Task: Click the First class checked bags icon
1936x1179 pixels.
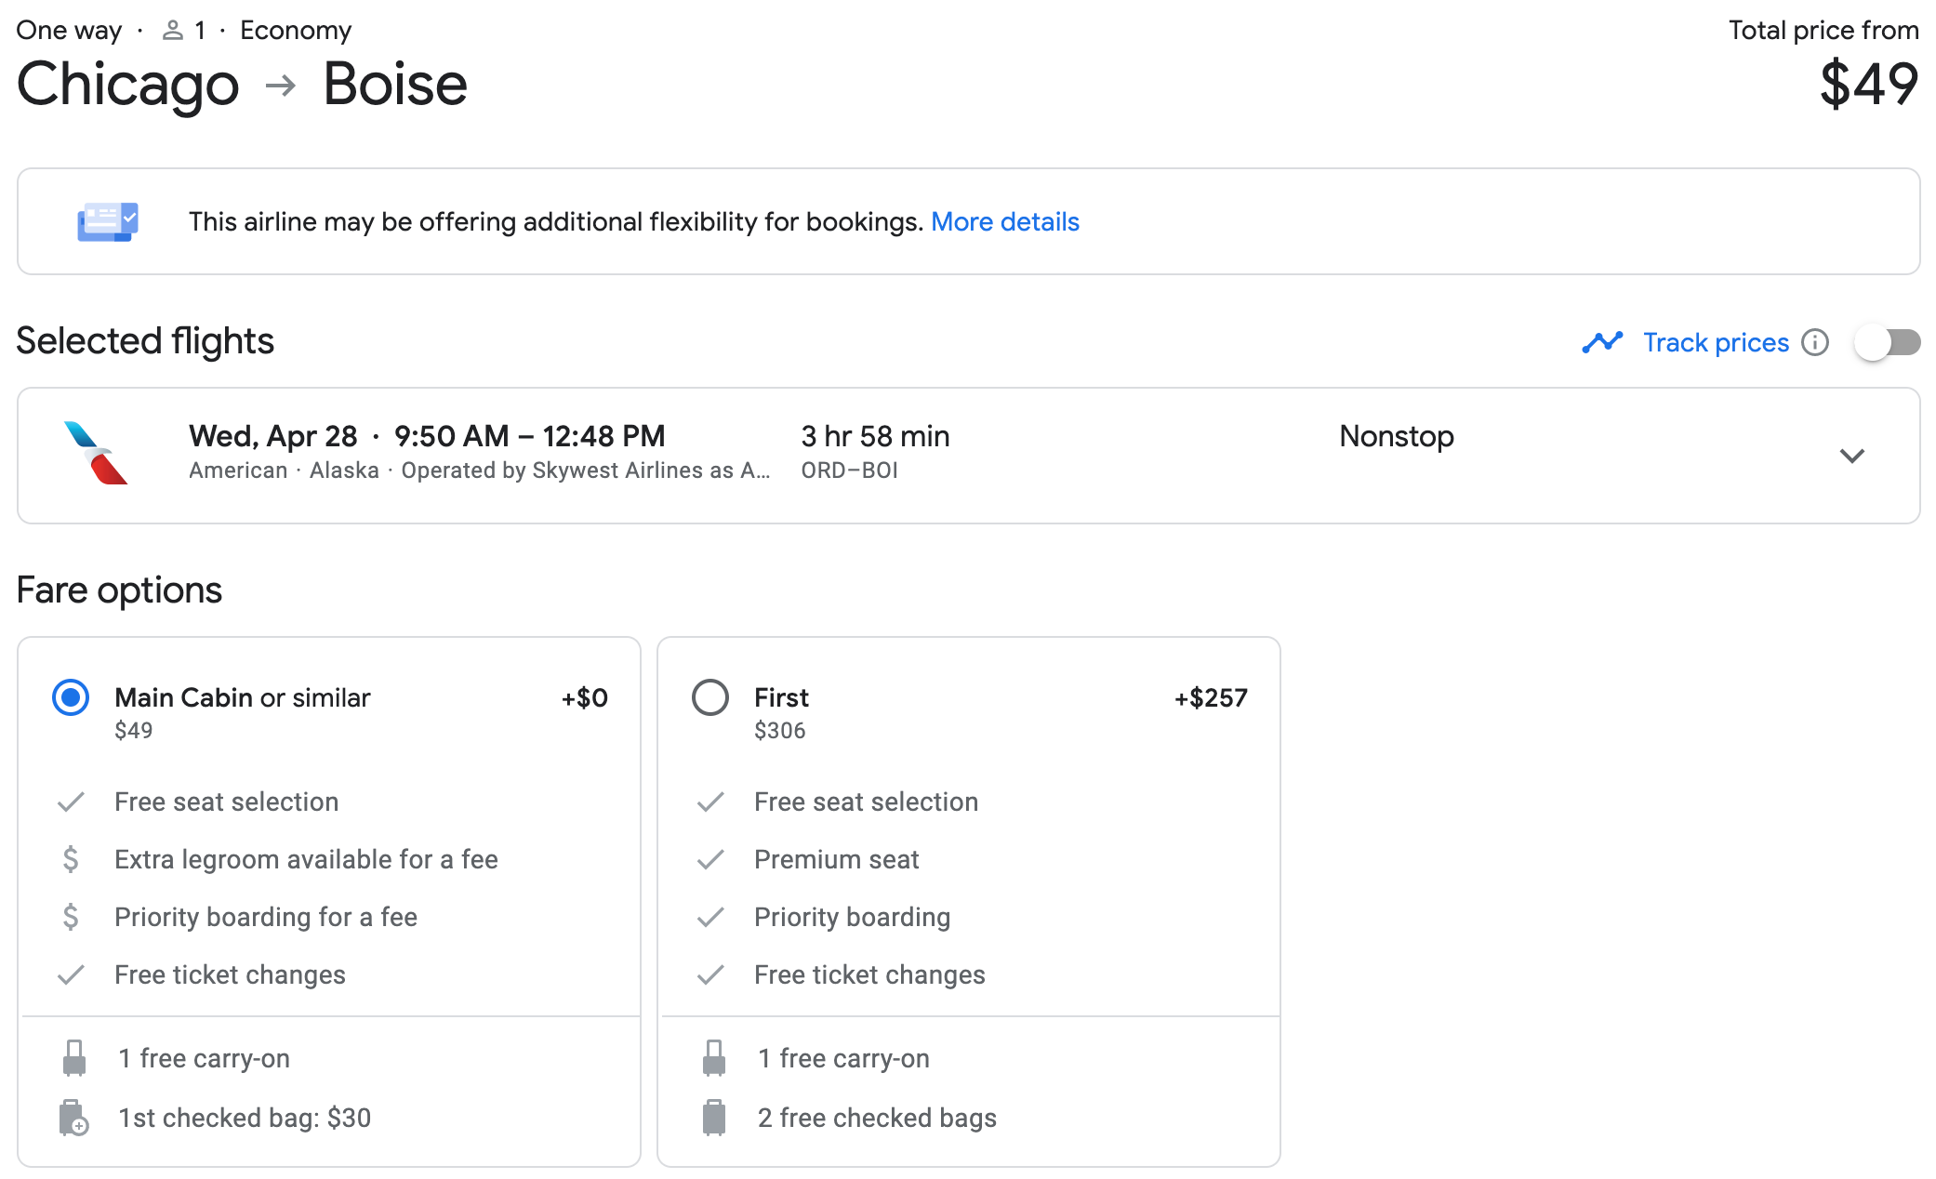Action: click(x=714, y=1118)
